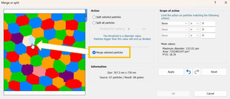Screen dimensions: 230x99
Task: Click the redo arrow icon
Action: tap(197, 72)
